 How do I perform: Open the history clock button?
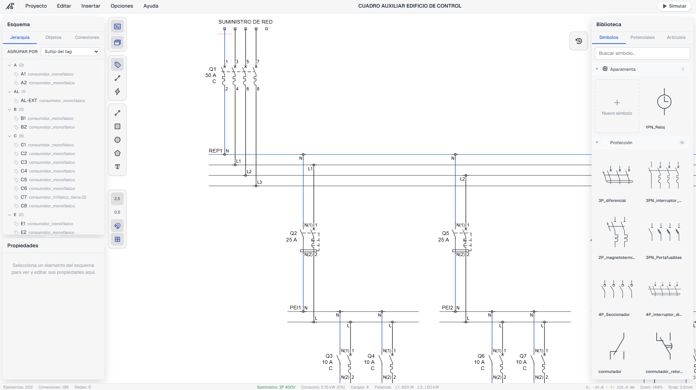579,41
